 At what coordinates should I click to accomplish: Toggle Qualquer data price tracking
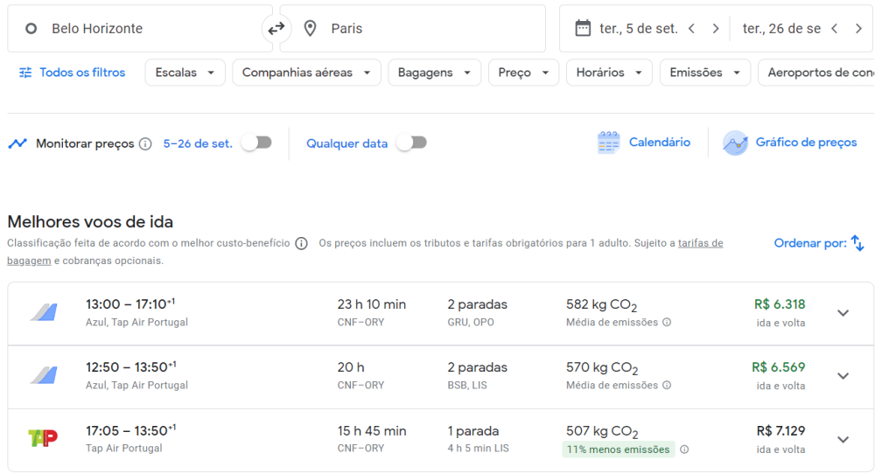tap(411, 143)
